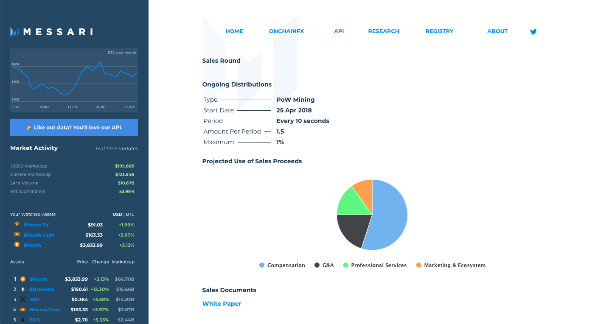Open the ABOUT page

pyautogui.click(x=497, y=31)
